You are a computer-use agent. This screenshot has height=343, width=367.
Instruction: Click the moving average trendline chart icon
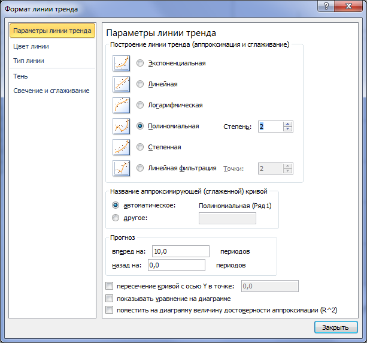coord(122,168)
